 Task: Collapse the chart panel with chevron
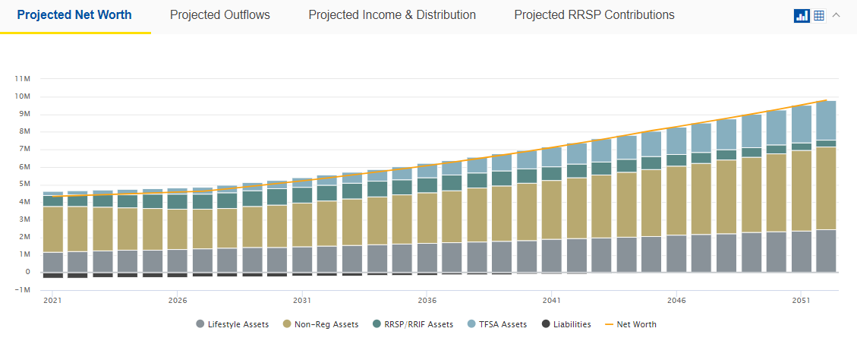point(837,16)
